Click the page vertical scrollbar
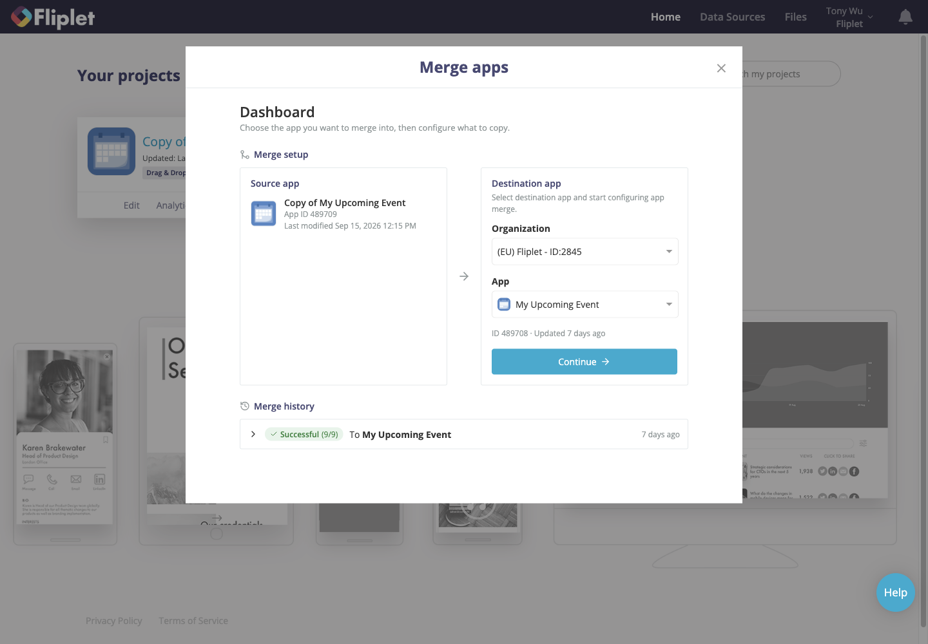Image resolution: width=928 pixels, height=644 pixels. click(x=923, y=330)
